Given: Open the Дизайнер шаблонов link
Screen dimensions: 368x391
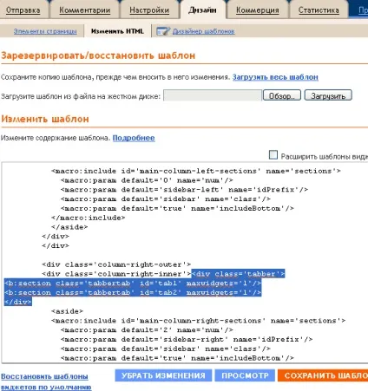Looking at the screenshot, I should tap(204, 31).
